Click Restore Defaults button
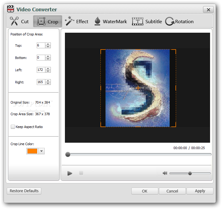 [x=24, y=191]
